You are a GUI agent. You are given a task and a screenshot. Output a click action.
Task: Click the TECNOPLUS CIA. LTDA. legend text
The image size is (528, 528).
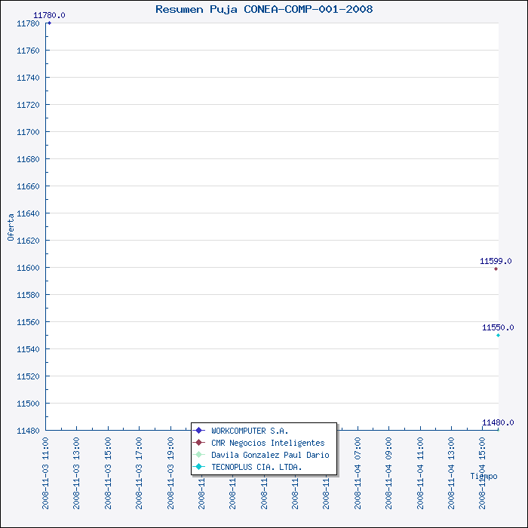point(256,467)
